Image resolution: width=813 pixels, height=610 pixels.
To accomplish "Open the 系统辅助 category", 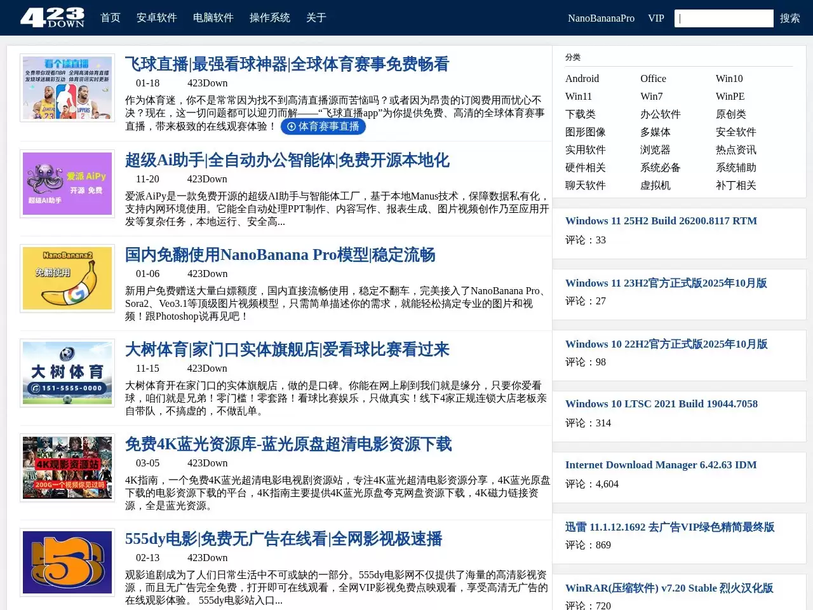I will [736, 168].
